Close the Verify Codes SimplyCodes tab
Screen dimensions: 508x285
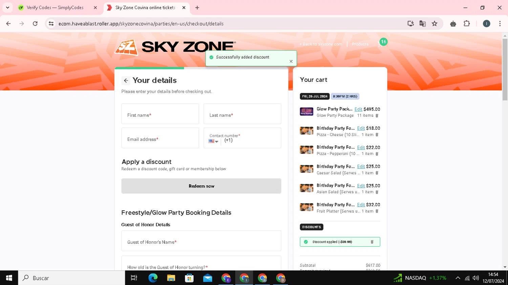pyautogui.click(x=95, y=7)
